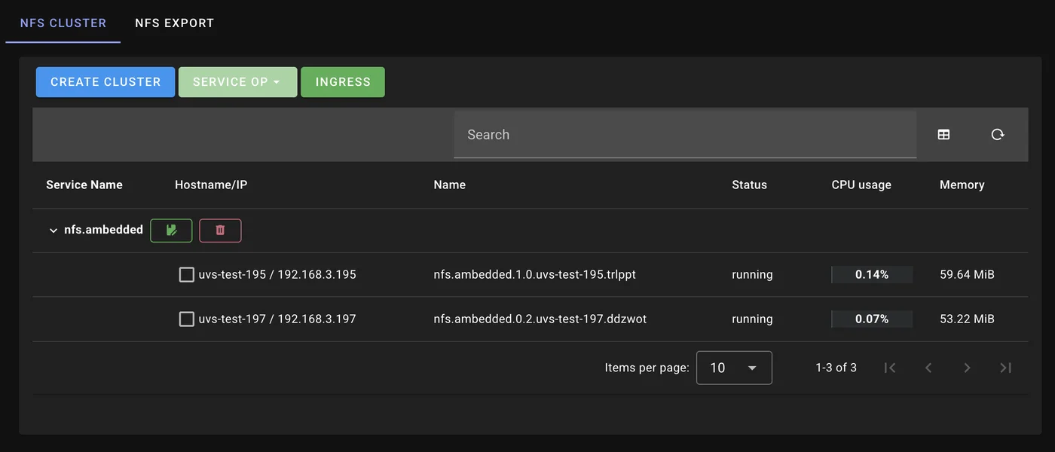Click running status of uvs-test-197
1055x452 pixels.
click(x=752, y=319)
